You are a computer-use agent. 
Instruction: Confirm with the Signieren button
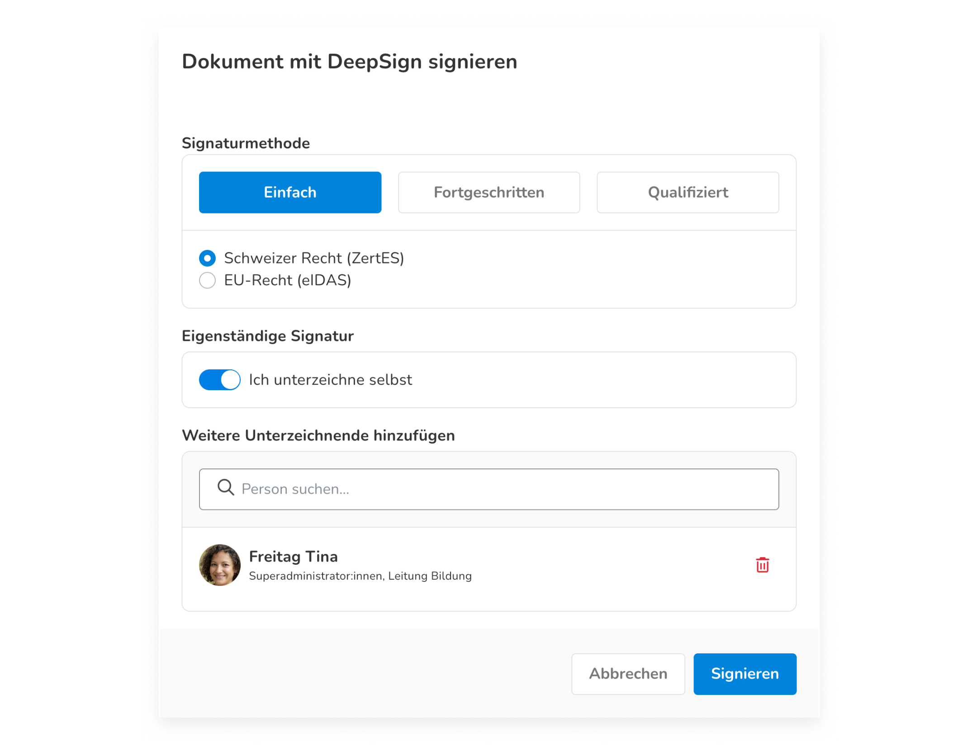point(745,674)
